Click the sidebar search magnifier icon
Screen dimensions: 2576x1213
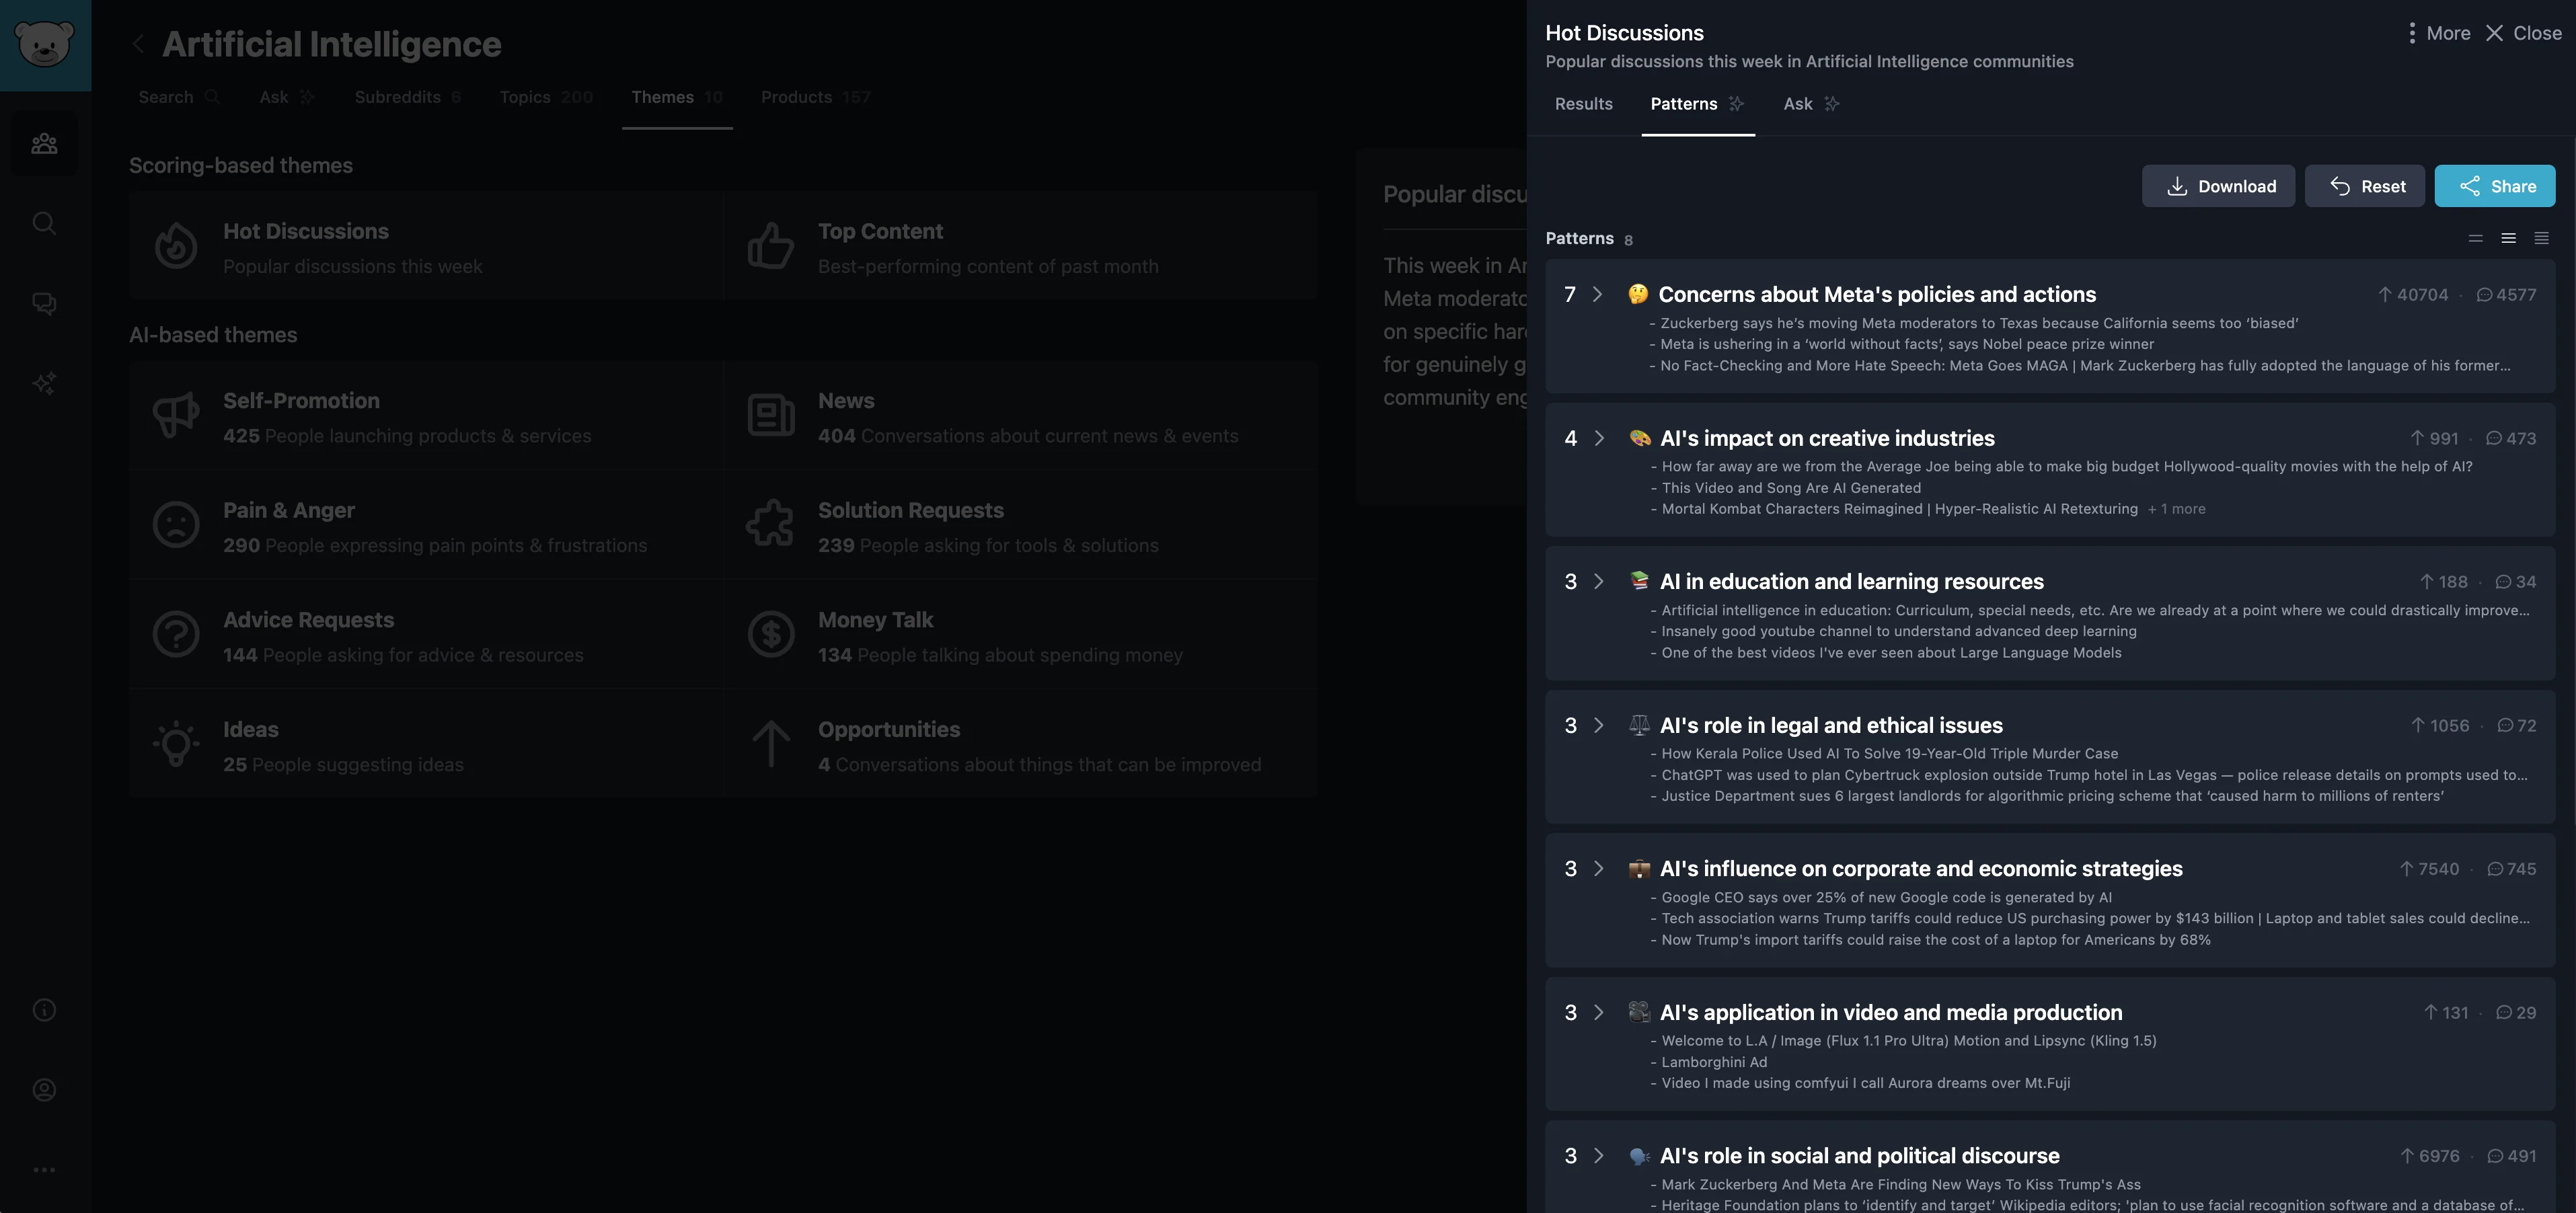[x=44, y=222]
